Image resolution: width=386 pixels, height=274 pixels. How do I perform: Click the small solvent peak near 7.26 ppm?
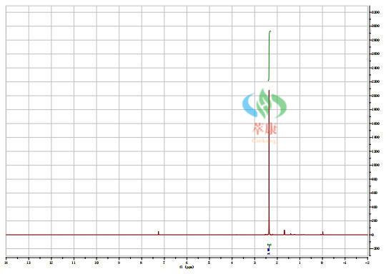coord(158,233)
